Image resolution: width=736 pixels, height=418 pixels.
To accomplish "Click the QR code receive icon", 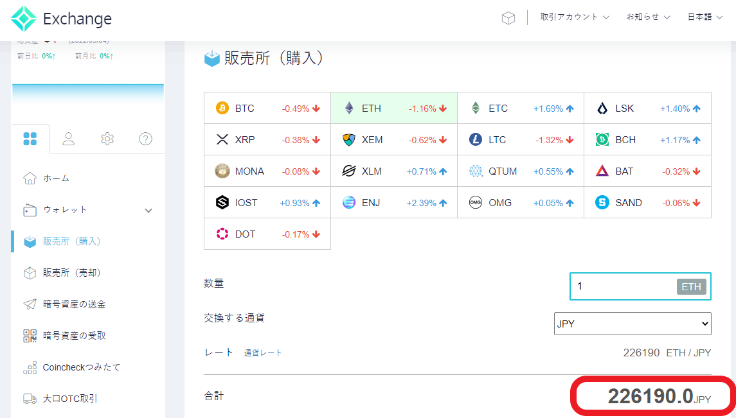I will point(30,336).
